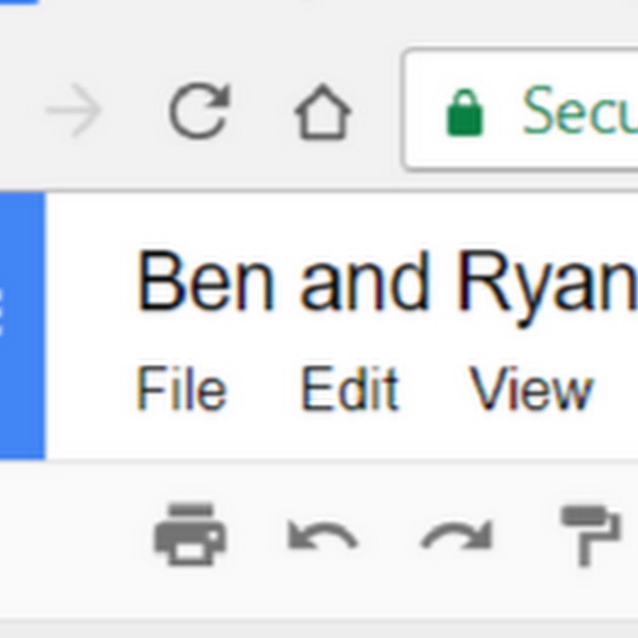Image resolution: width=638 pixels, height=638 pixels.
Task: Open the View menu
Action: [530, 389]
